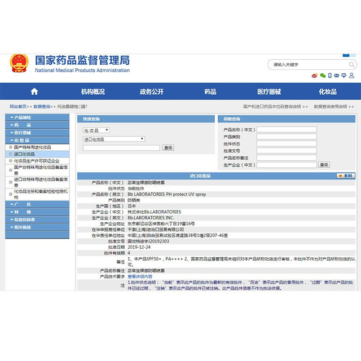
Task: Click the advanced search 查询 button
Action: pyautogui.click(x=324, y=165)
